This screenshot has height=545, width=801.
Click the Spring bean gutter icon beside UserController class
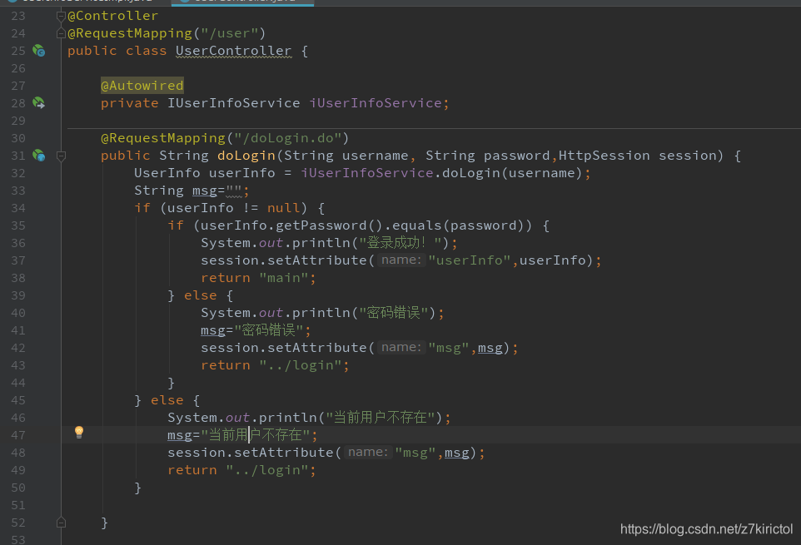[39, 51]
